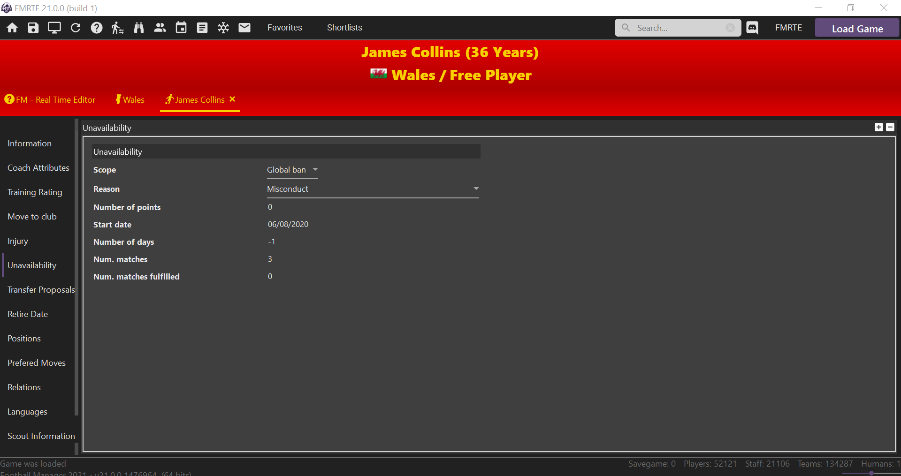Click the Save floppy disk icon
Image resolution: width=901 pixels, height=476 pixels.
33,28
